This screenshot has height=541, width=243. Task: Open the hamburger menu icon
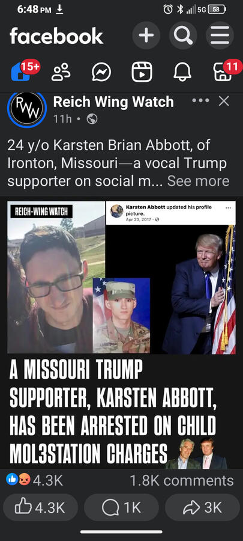220,35
